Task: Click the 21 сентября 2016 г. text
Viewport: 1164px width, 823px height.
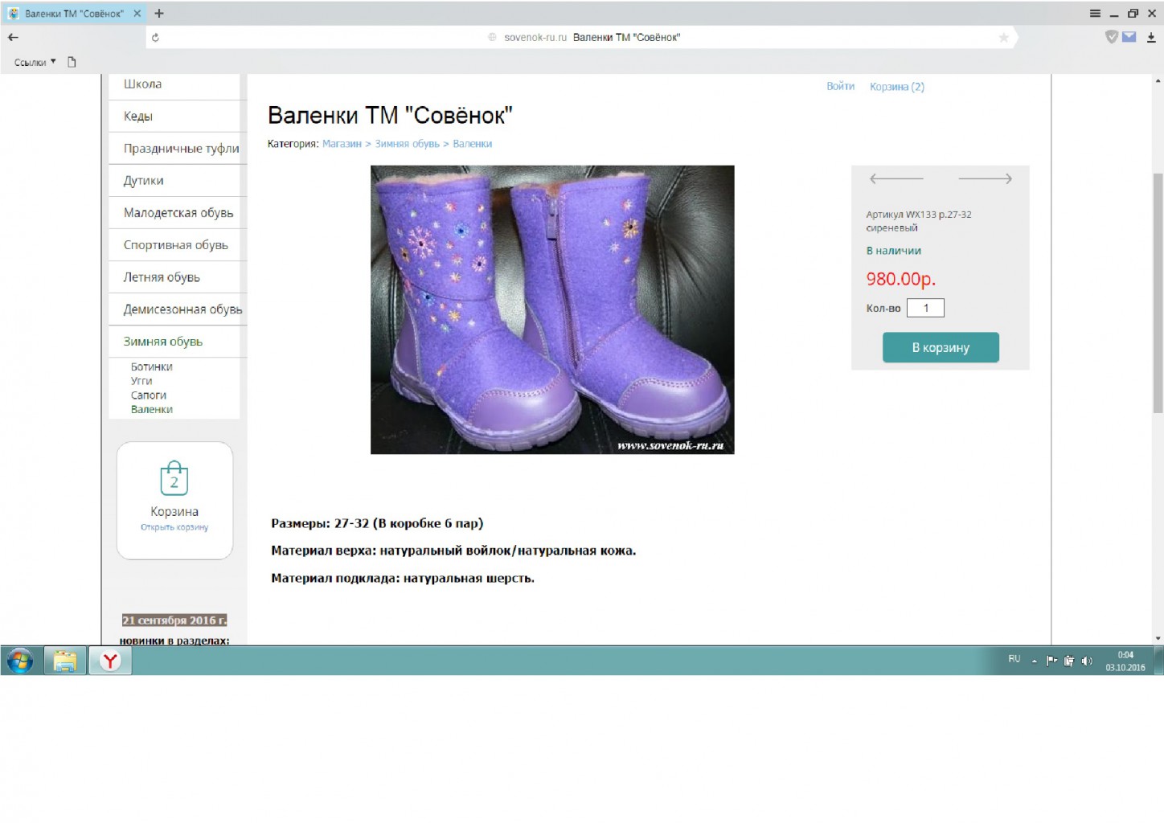Action: pos(174,620)
